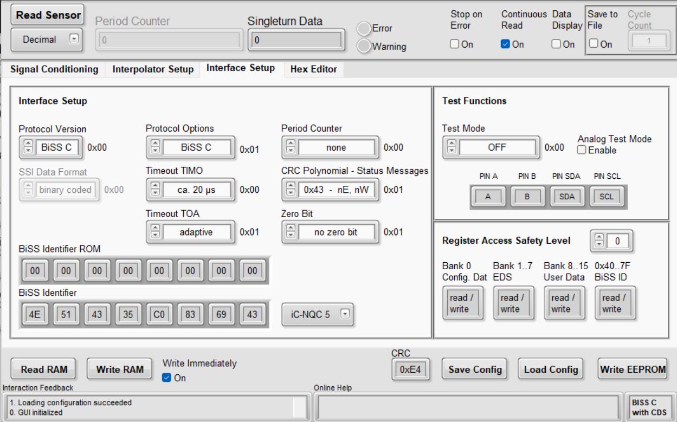Toggle Bank 0 Config Dat read/write access
This screenshot has height=422, width=677.
(x=461, y=303)
